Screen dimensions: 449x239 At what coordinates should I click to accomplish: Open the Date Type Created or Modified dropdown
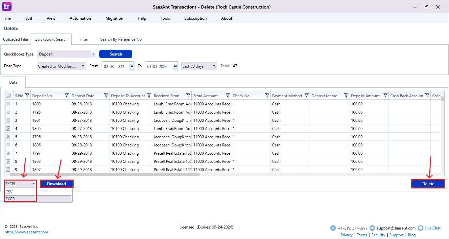61,66
